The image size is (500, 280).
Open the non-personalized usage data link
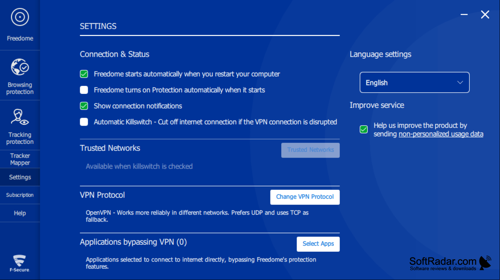(x=441, y=134)
